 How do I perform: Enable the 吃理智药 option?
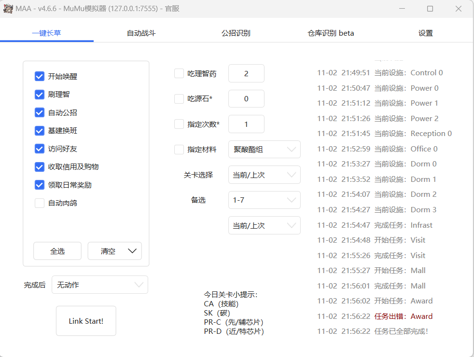tap(178, 73)
